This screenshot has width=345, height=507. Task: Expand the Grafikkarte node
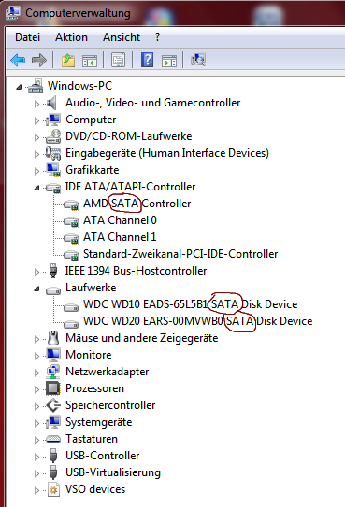click(36, 171)
